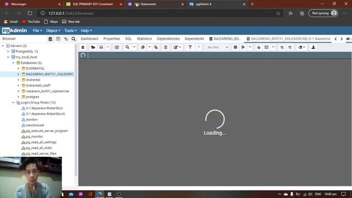The height and width of the screenshot is (198, 352).
Task: Expand the PostgreSQL 13 server node
Action: (x=8, y=51)
